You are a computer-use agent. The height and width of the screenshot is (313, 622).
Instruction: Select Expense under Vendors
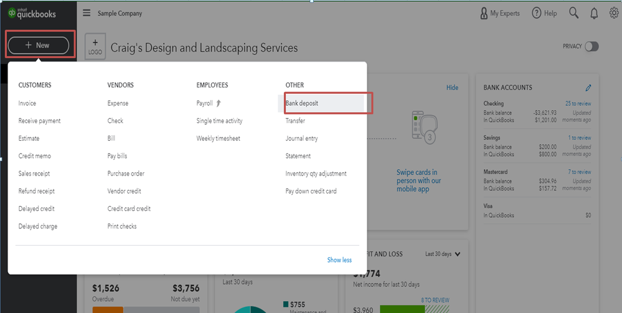pos(118,103)
